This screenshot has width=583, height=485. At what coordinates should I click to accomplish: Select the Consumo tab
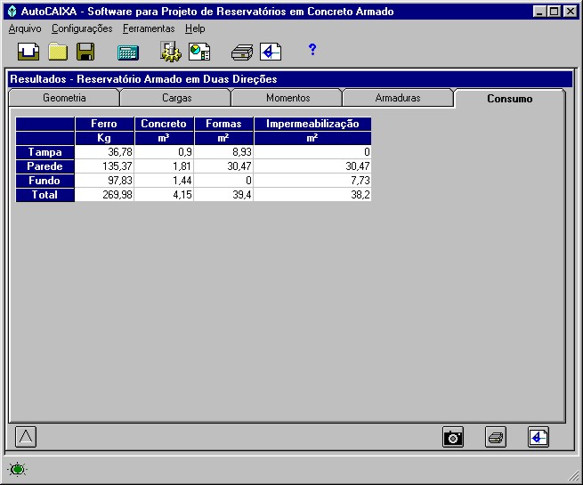click(x=509, y=99)
